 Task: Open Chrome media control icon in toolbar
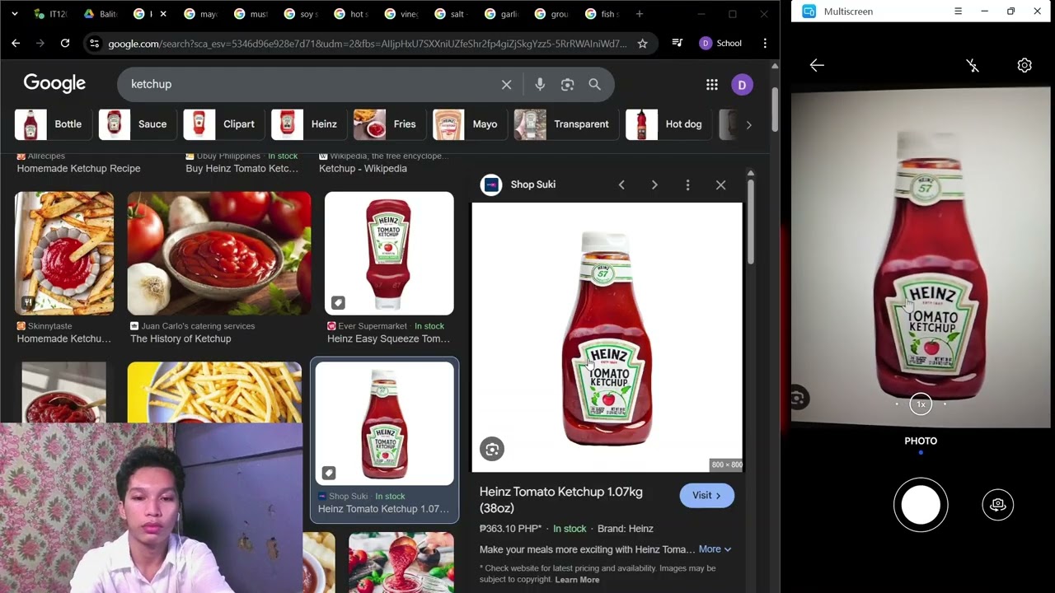[677, 43]
